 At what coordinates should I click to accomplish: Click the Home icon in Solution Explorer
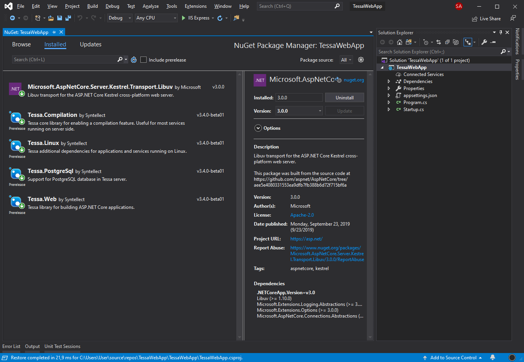click(400, 42)
